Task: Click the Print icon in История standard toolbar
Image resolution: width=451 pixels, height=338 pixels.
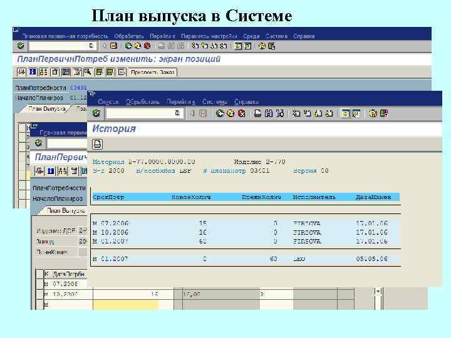Action: point(257,113)
